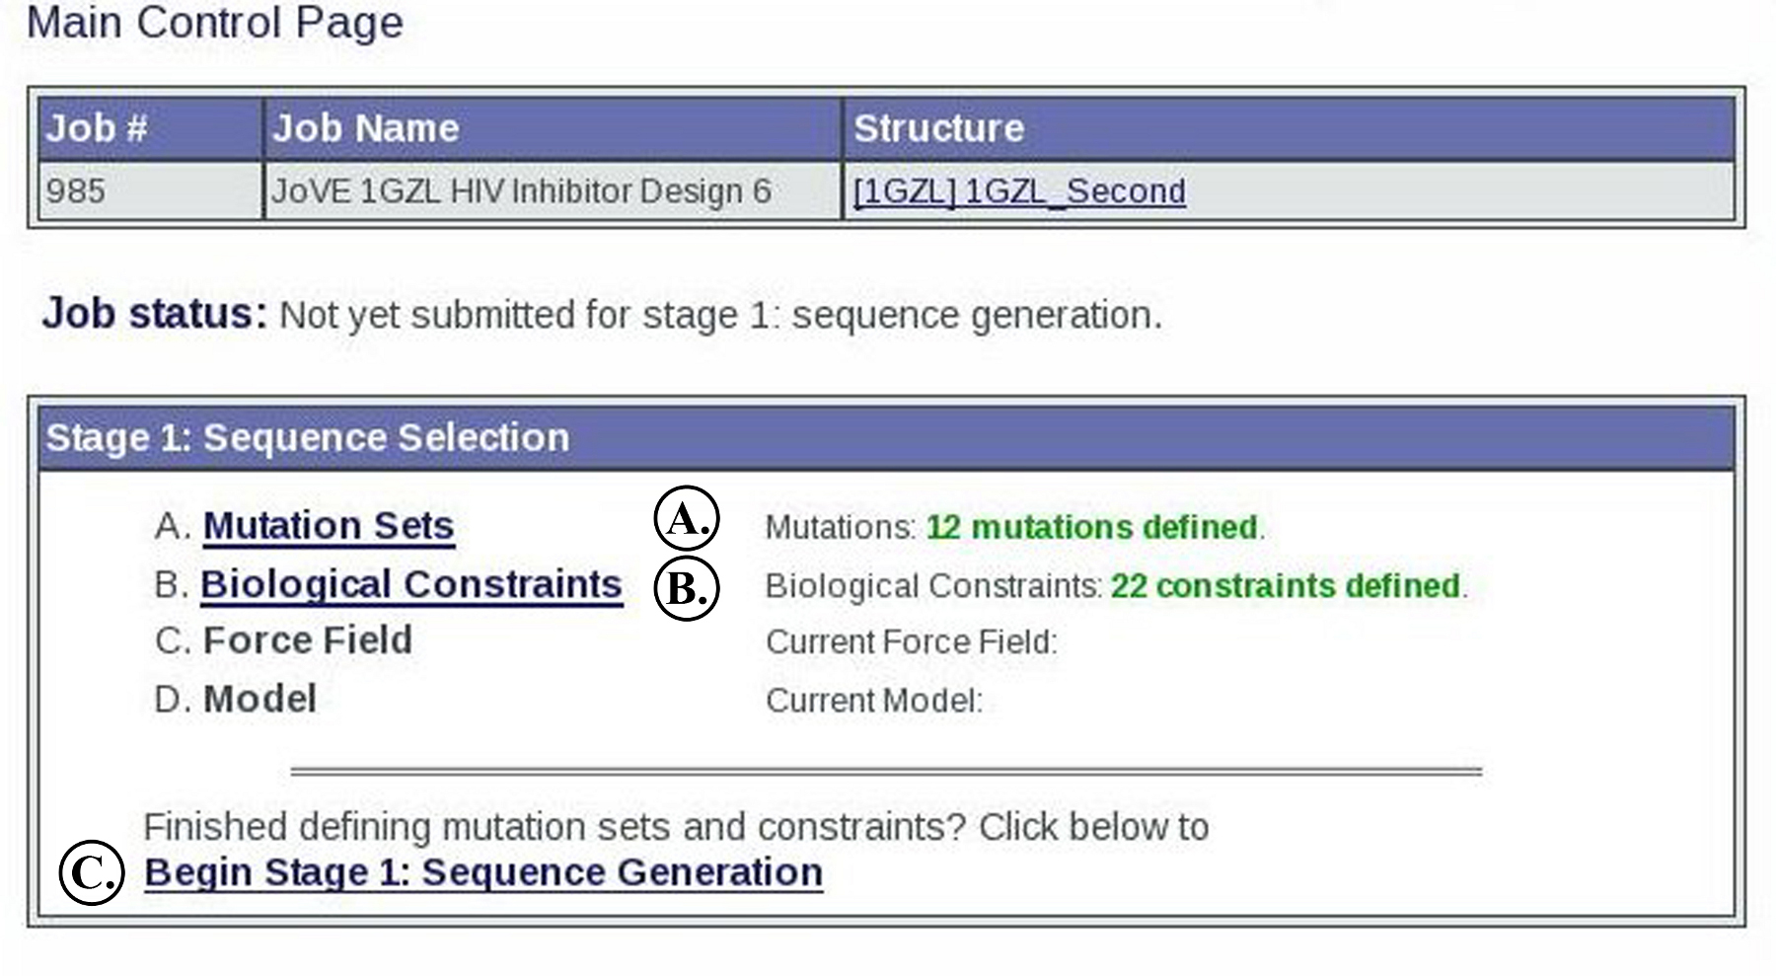This screenshot has width=1776, height=976.
Task: Click the circled C. annotation marker
Action: (x=92, y=872)
